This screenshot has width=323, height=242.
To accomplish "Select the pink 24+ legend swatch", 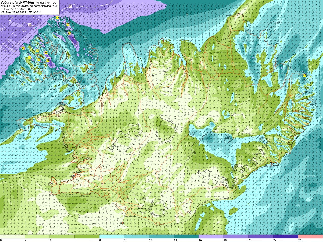I will pos(311,237).
